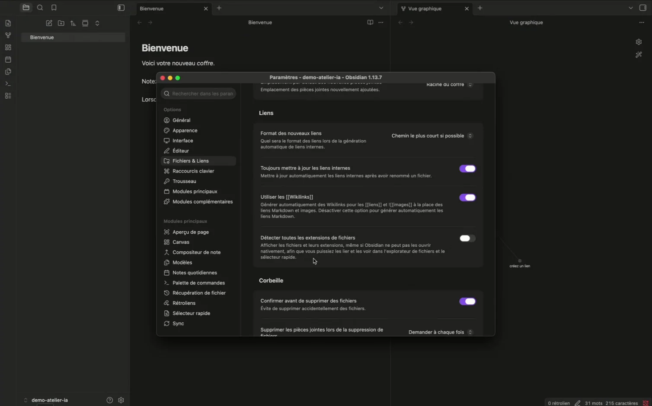Toggle 'Toujours mettre à jour les liens internes'
The height and width of the screenshot is (406, 652).
click(467, 169)
